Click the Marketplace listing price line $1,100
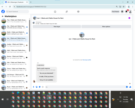 pyautogui.click(x=46, y=24)
